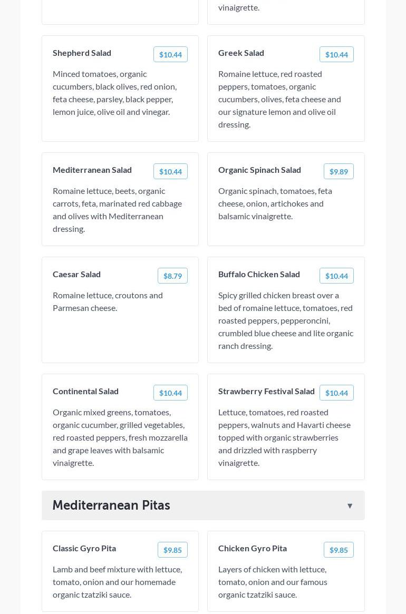
Task: Add Mediterranean Salad via its price button
Action: pos(170,171)
